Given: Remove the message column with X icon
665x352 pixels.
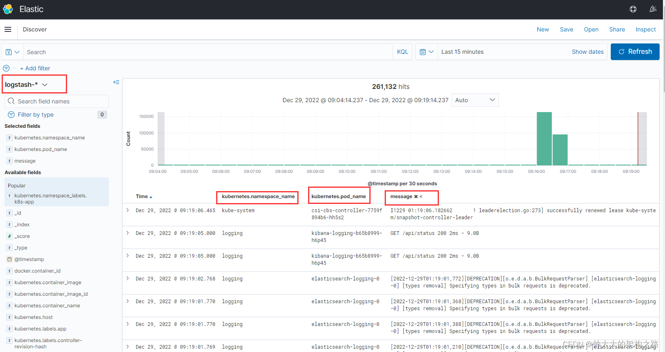Looking at the screenshot, I should [416, 196].
